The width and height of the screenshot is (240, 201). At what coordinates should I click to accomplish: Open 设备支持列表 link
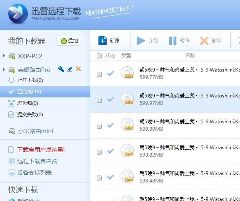click(34, 173)
